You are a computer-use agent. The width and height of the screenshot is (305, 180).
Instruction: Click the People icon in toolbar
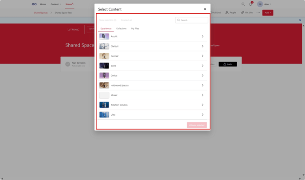pos(227,12)
